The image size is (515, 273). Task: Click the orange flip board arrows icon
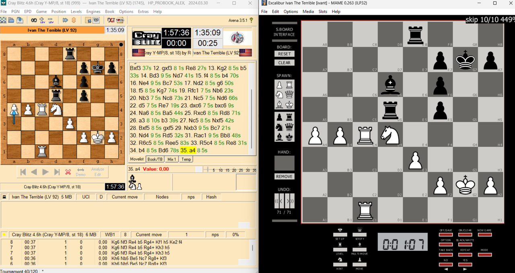(x=74, y=20)
